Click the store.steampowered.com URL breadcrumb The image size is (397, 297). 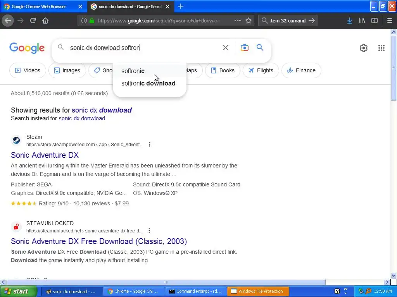85,145
